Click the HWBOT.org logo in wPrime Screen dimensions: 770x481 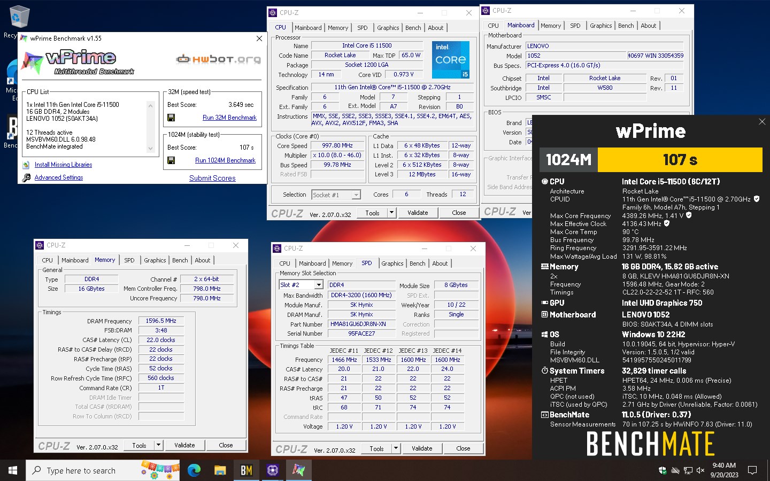click(219, 59)
